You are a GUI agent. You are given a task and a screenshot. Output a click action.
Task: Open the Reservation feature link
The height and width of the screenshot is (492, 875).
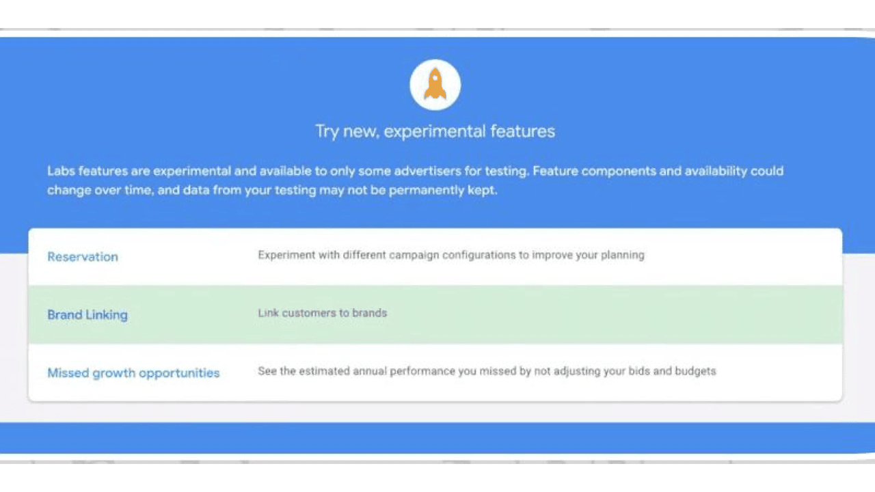point(83,257)
